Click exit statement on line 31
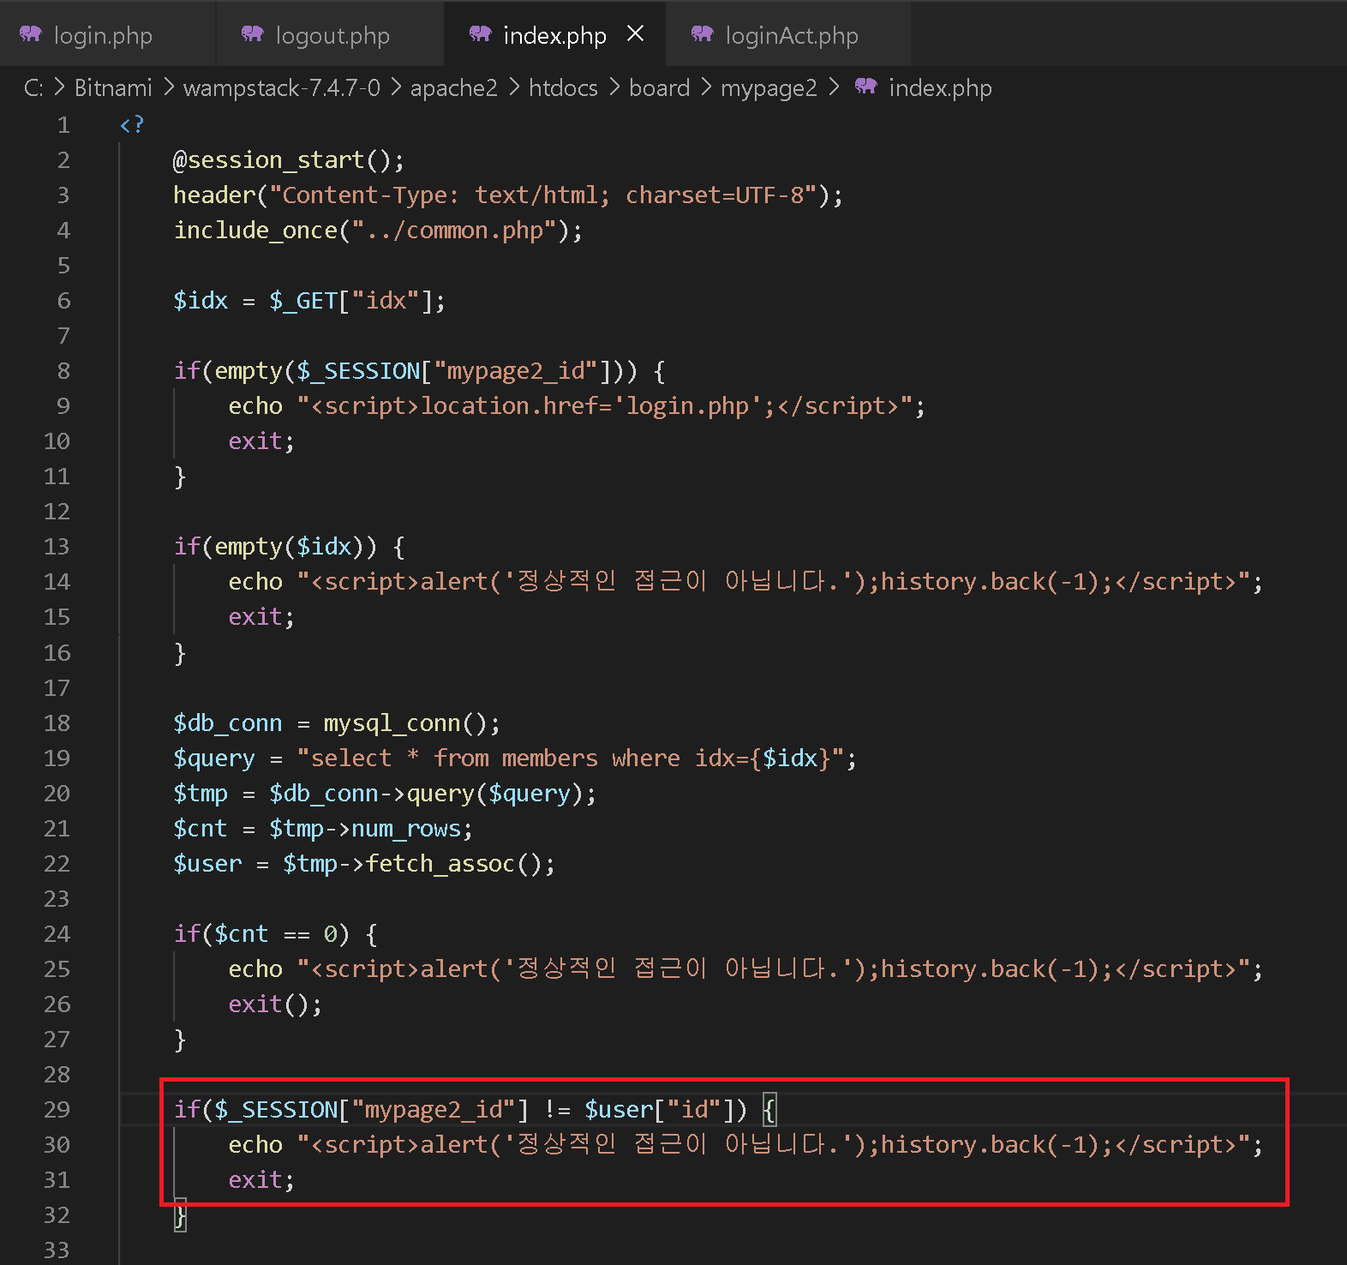 click(261, 1180)
